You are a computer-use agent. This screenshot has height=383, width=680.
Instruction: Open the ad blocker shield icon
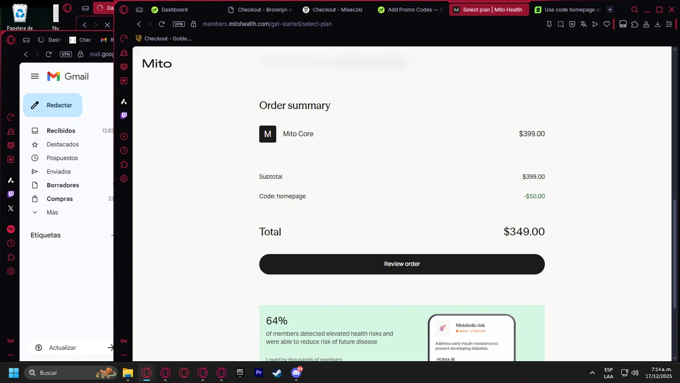572,24
